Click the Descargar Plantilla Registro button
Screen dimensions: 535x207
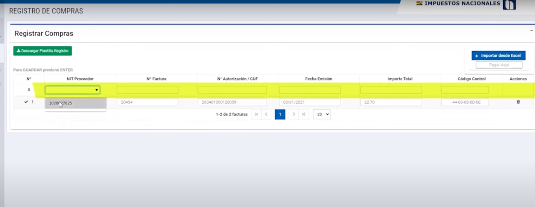pyautogui.click(x=43, y=51)
